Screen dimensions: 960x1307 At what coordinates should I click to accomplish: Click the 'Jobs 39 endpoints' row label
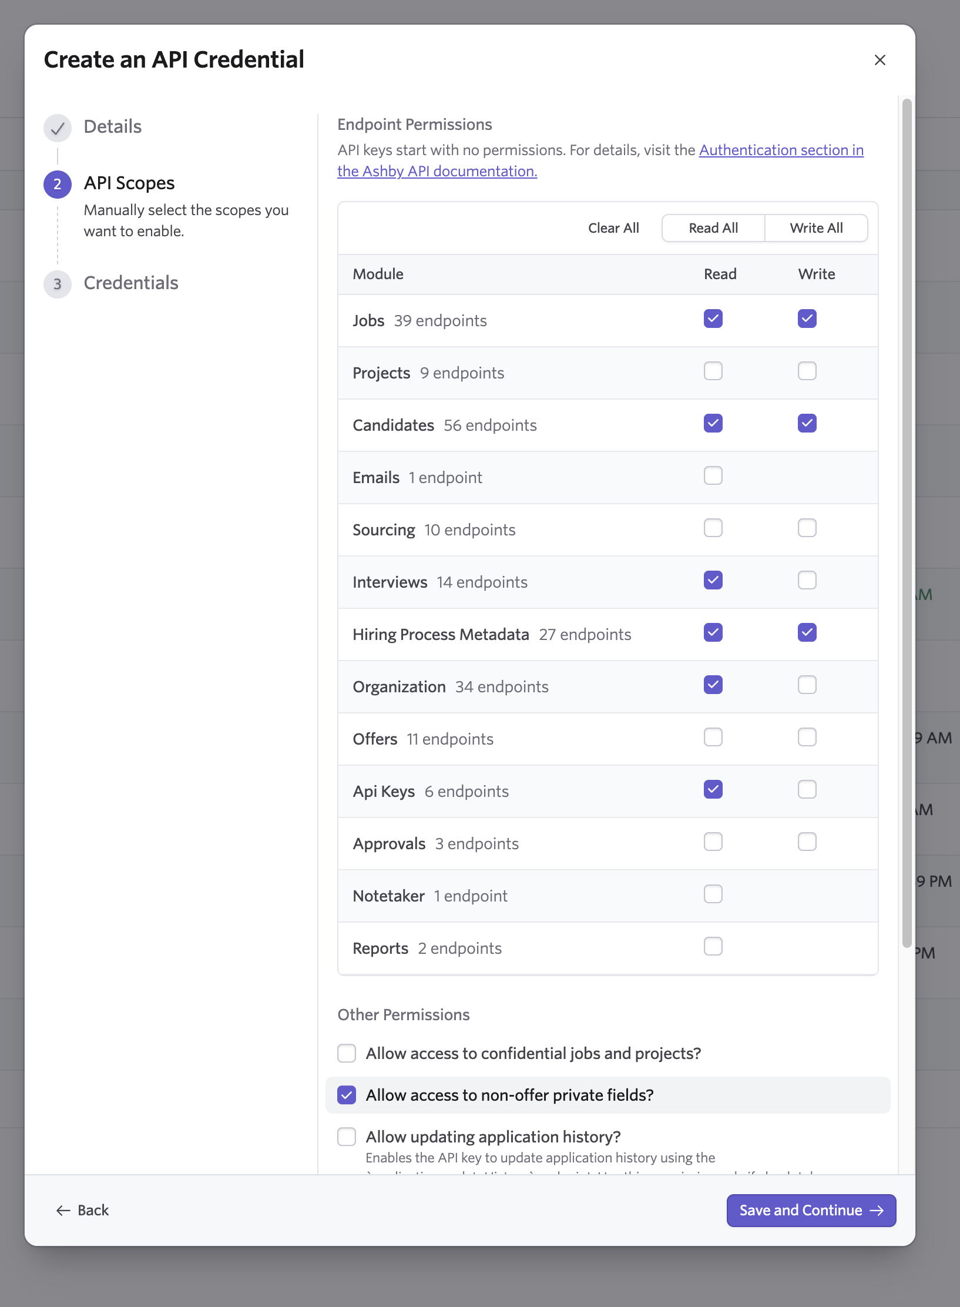(419, 321)
